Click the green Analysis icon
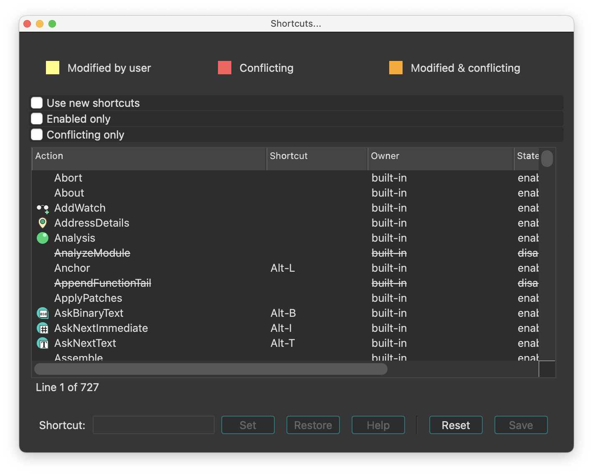This screenshot has height=475, width=593. [x=43, y=238]
